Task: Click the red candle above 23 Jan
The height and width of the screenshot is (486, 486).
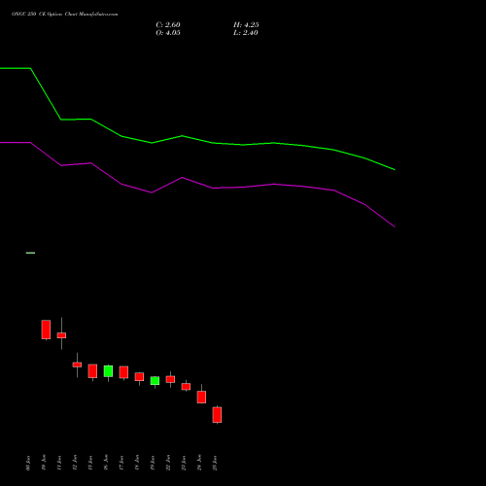Action: point(186,387)
